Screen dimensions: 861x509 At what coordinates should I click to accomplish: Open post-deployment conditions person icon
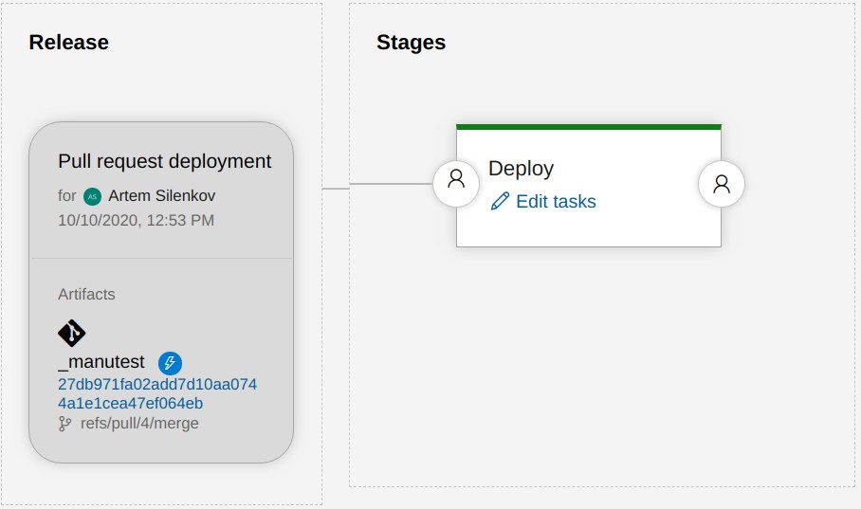click(x=722, y=183)
